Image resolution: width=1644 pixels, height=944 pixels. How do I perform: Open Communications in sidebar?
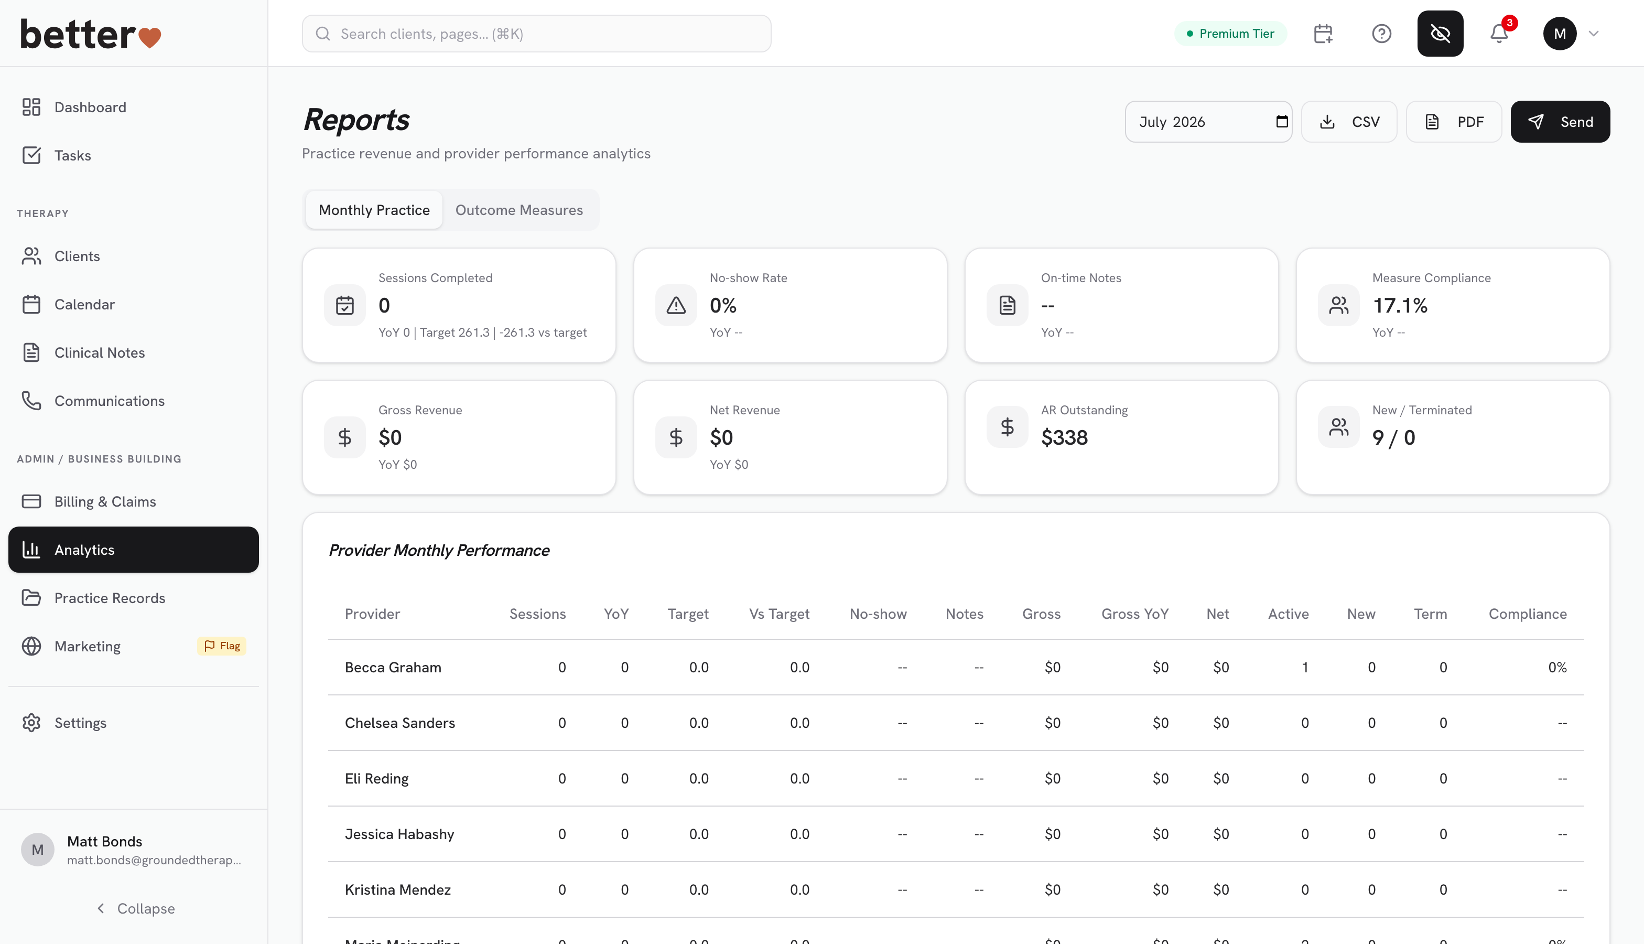click(134, 401)
